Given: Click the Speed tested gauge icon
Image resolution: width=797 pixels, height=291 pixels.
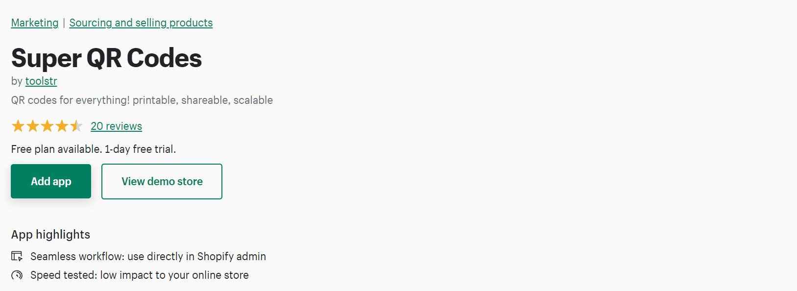Looking at the screenshot, I should [17, 275].
